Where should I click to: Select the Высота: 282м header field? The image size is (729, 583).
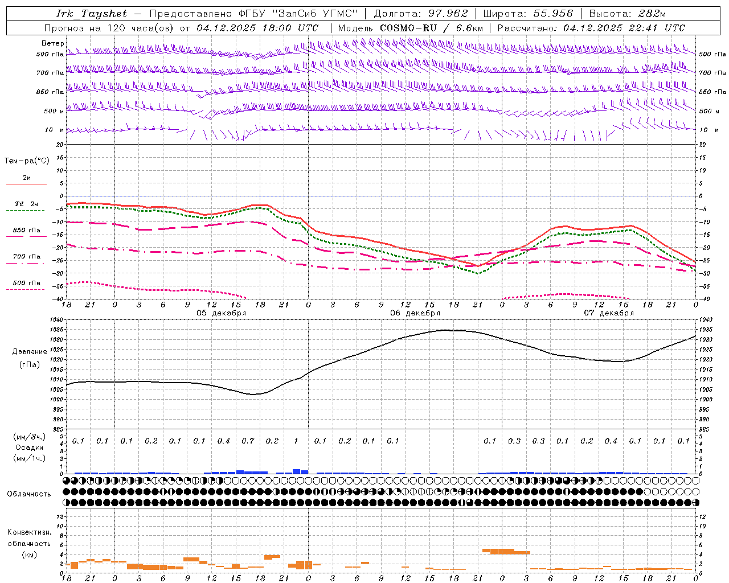[628, 14]
